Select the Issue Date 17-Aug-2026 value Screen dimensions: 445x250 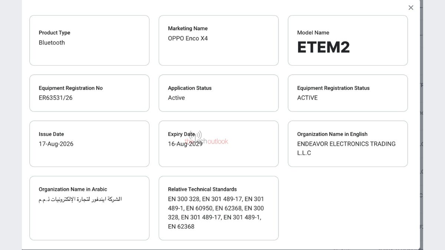click(x=56, y=144)
